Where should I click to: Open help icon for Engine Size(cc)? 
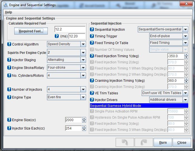point(9,120)
